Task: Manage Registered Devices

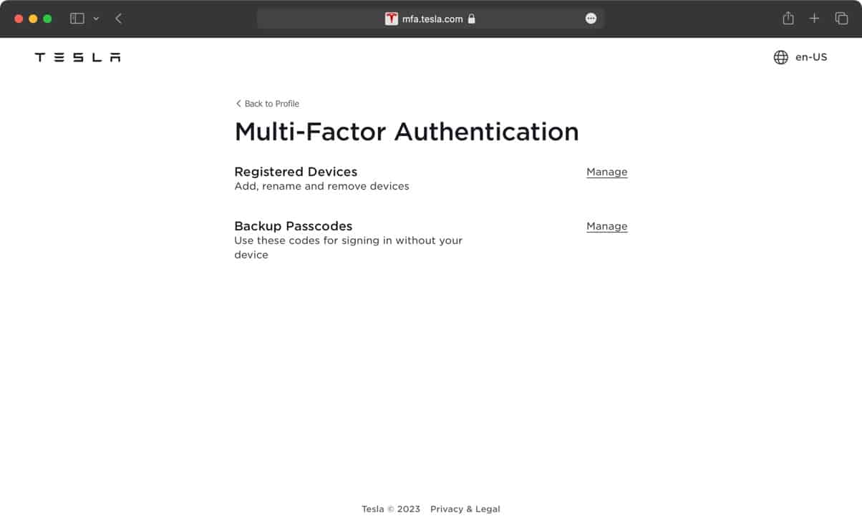Action: click(607, 172)
